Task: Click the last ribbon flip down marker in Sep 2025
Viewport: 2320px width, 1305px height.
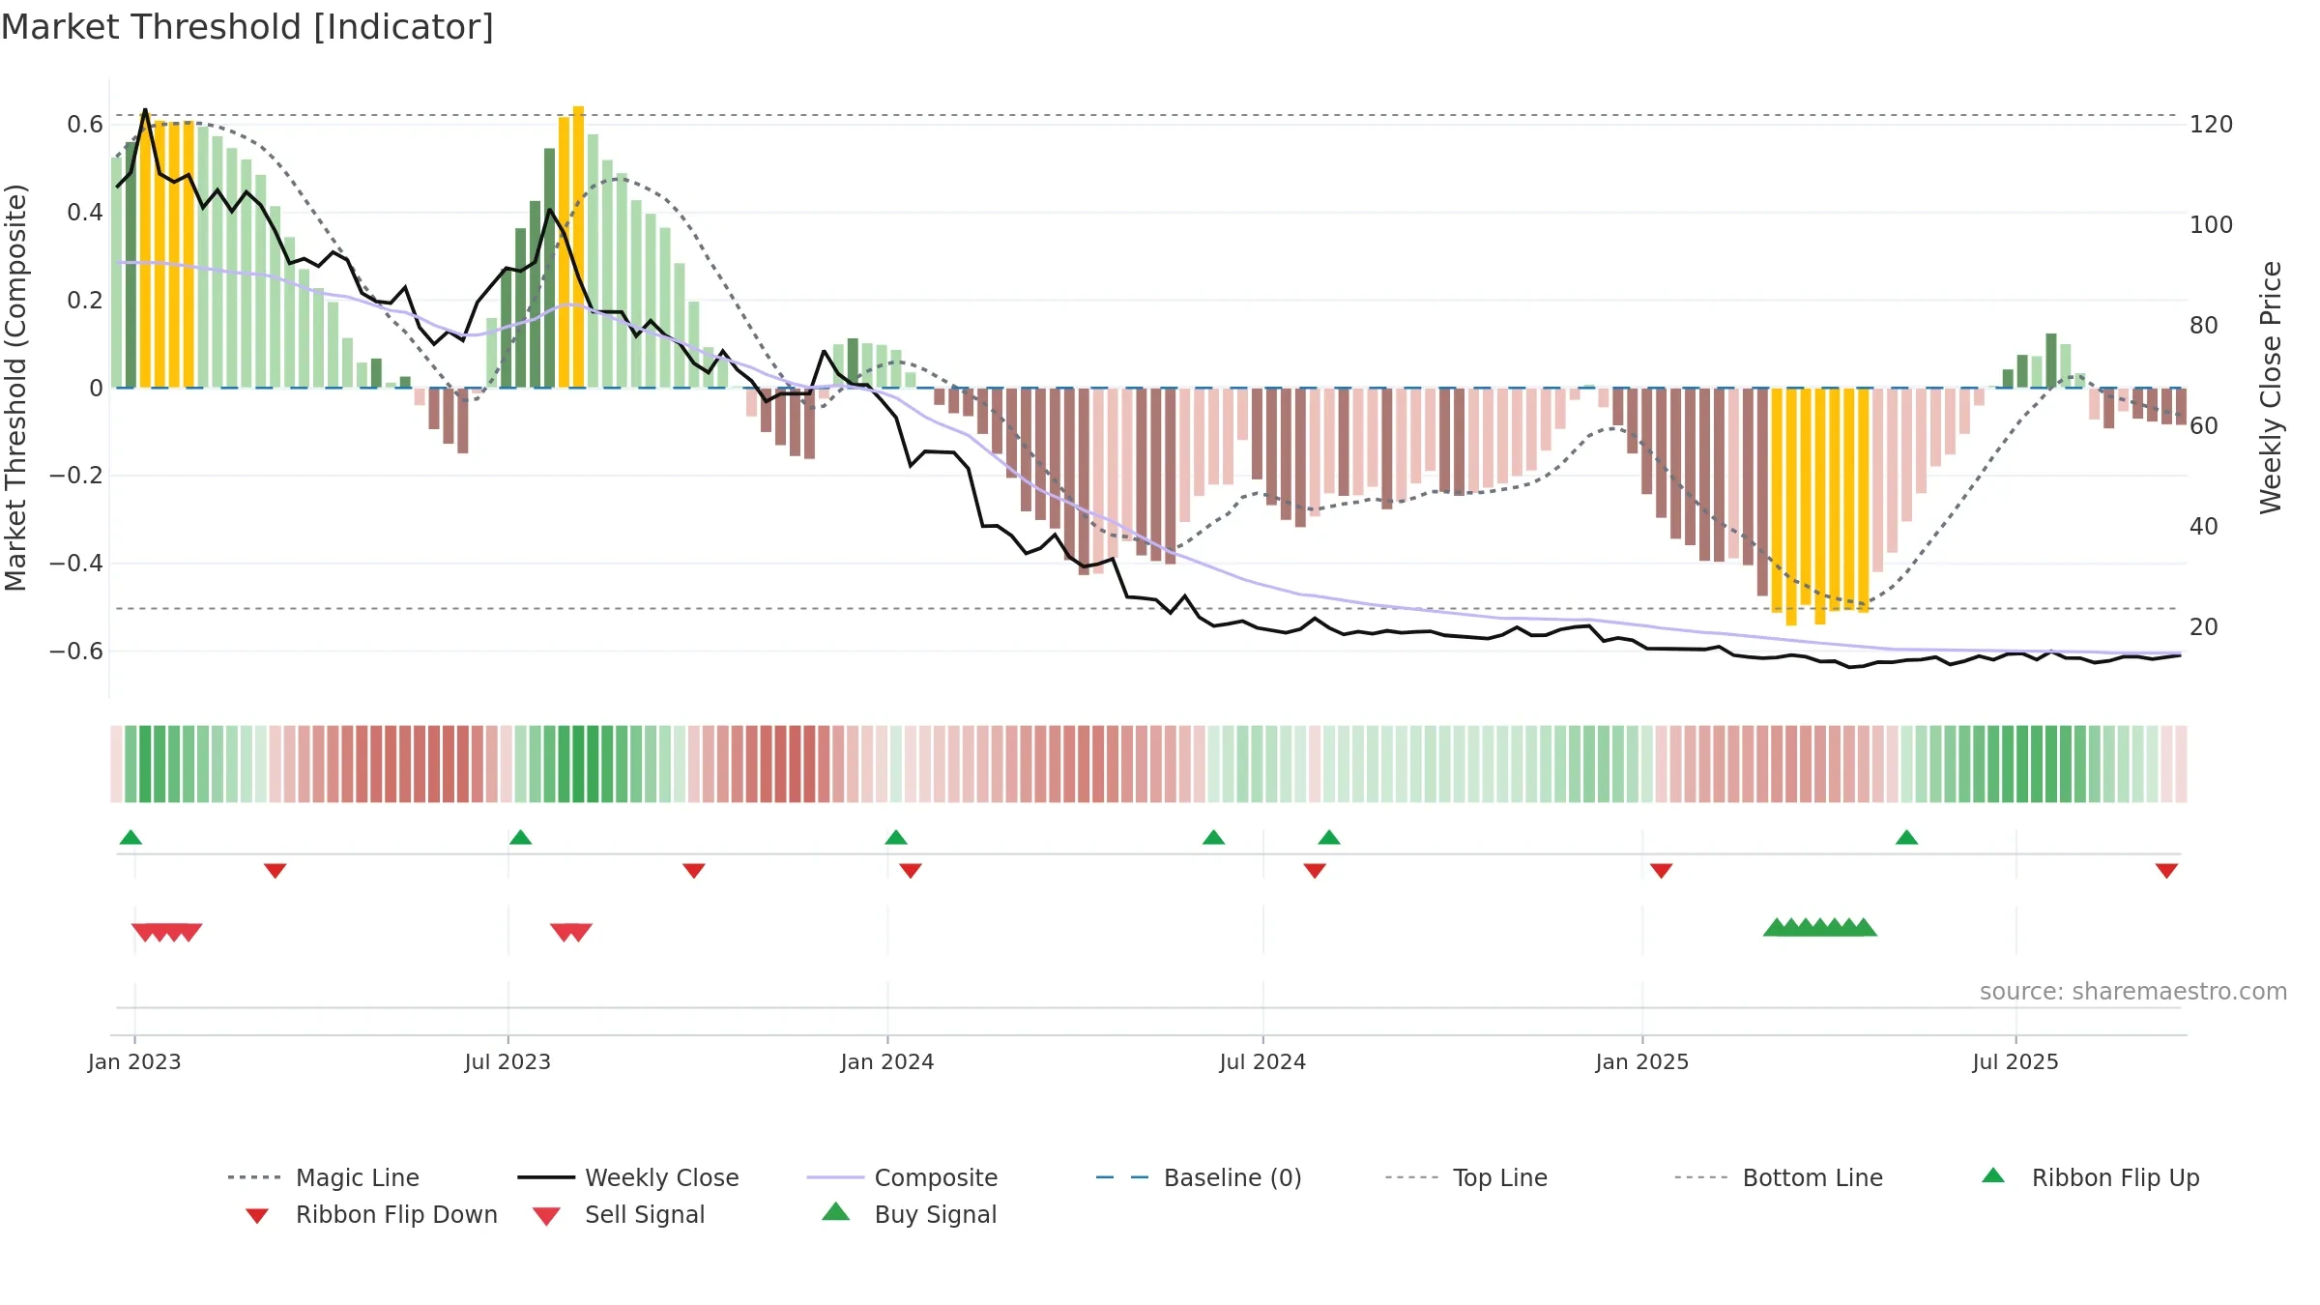Action: click(2166, 871)
